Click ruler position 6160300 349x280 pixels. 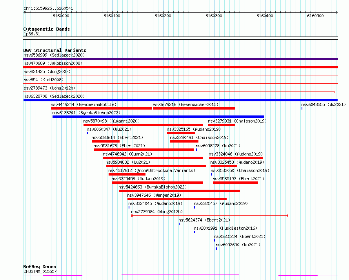click(x=214, y=16)
